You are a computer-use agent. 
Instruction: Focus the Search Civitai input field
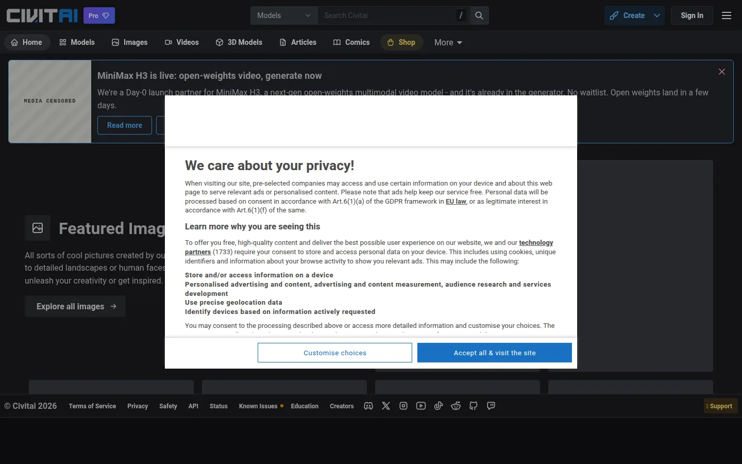[x=386, y=15]
